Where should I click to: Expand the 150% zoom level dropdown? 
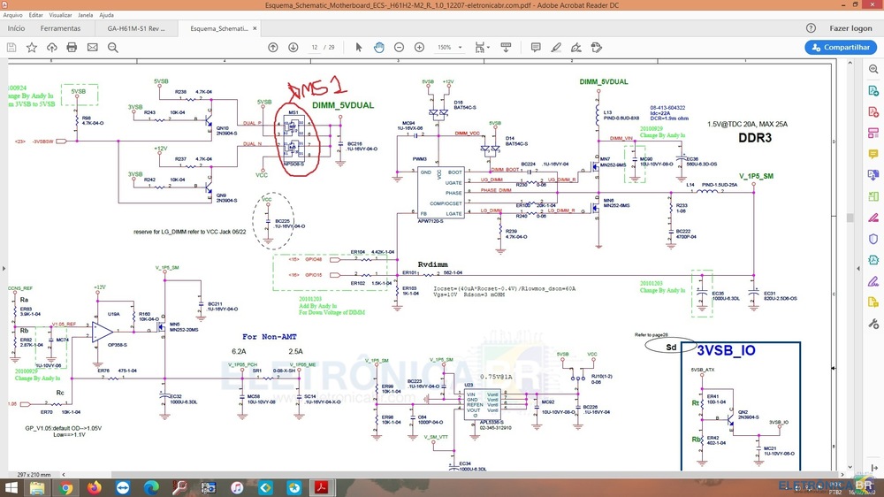(449, 47)
